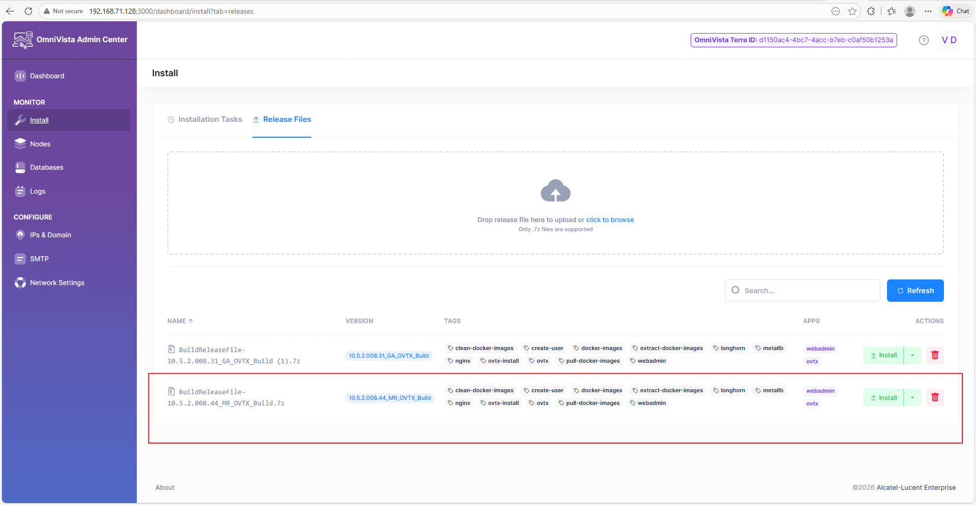The width and height of the screenshot is (976, 505).
Task: Install the 10.5.2.008.31_GA build
Action: click(x=883, y=355)
